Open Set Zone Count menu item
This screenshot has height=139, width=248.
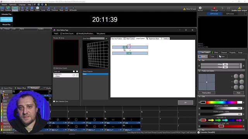click(67, 34)
